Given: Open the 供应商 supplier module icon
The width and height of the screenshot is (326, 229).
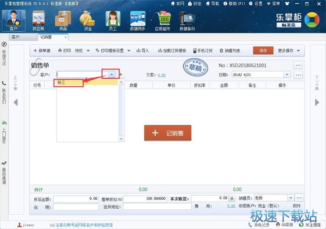Looking at the screenshot, I should 38,20.
